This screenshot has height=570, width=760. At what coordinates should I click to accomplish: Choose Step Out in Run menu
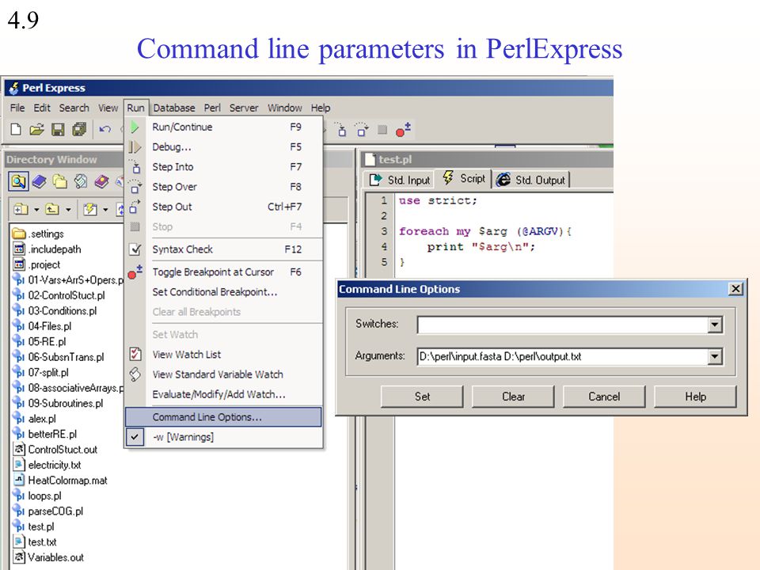(223, 207)
